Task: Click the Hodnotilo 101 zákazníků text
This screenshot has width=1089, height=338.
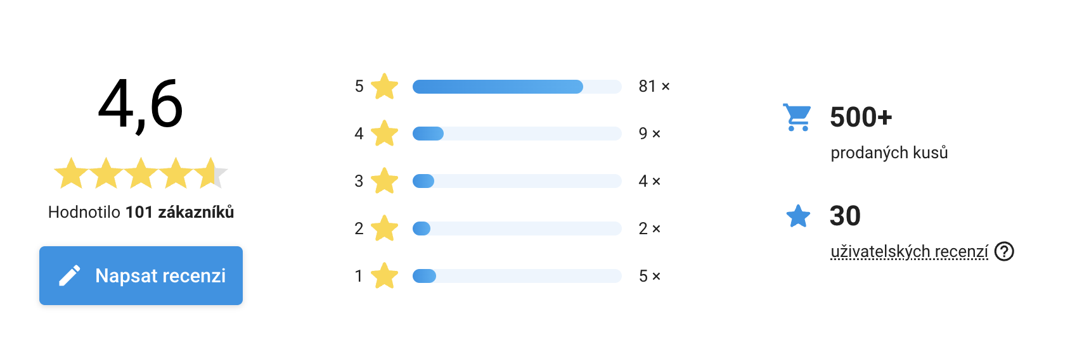Action: [x=141, y=212]
